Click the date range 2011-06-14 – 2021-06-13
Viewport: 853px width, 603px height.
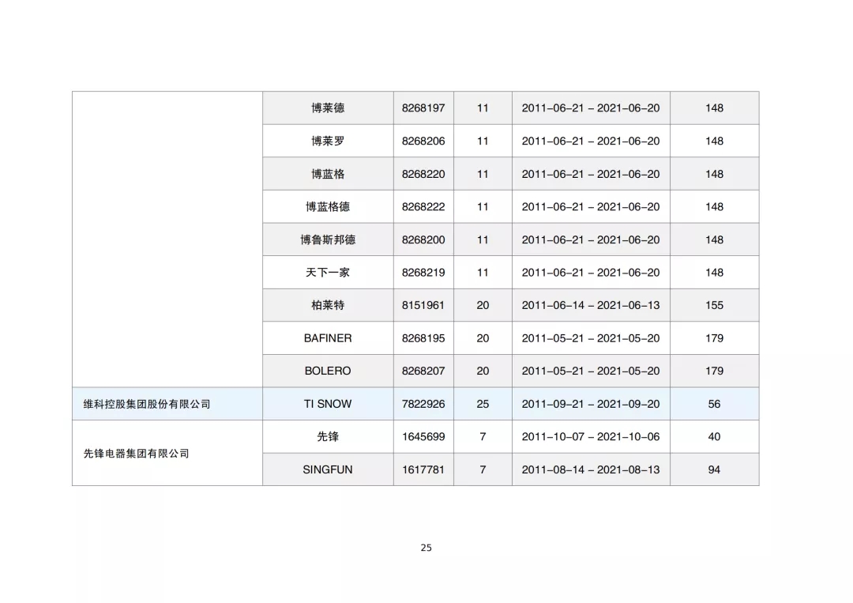[x=591, y=305]
